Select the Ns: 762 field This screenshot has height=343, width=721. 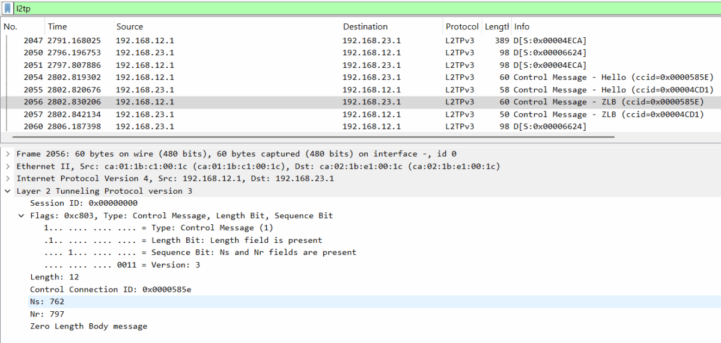coord(47,302)
